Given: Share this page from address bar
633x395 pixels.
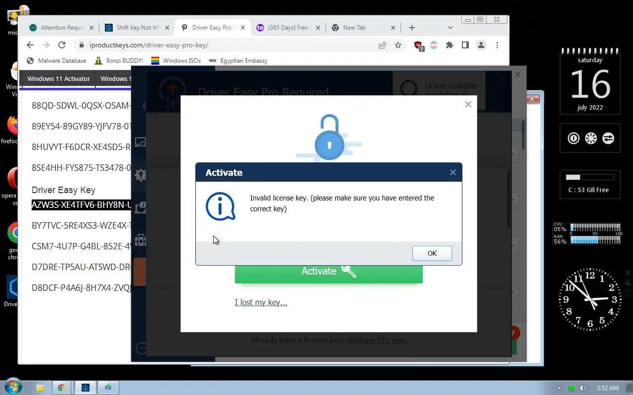Looking at the screenshot, I should 382,45.
